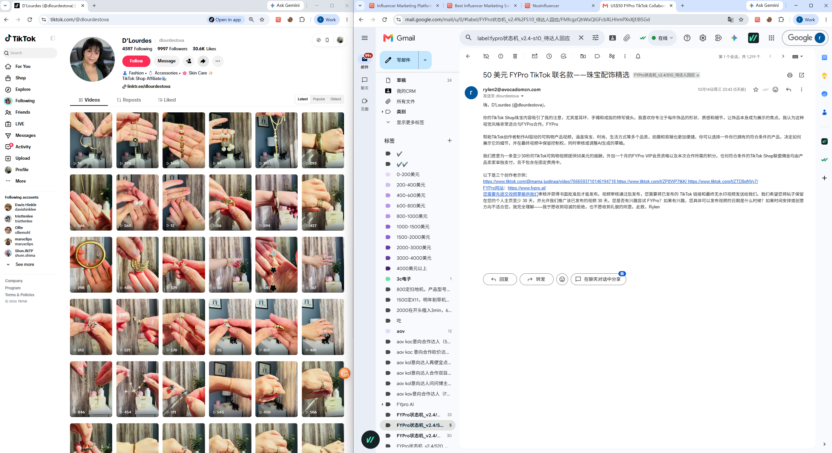Screen dimensions: 832x453
Task: Toggle Gmail main menu hamburger
Action: 365,38
